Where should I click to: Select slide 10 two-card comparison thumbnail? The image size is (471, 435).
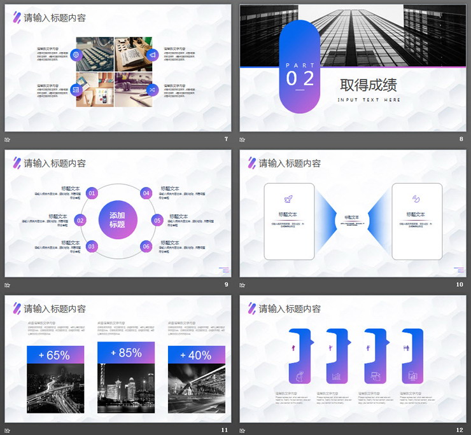tap(353, 213)
